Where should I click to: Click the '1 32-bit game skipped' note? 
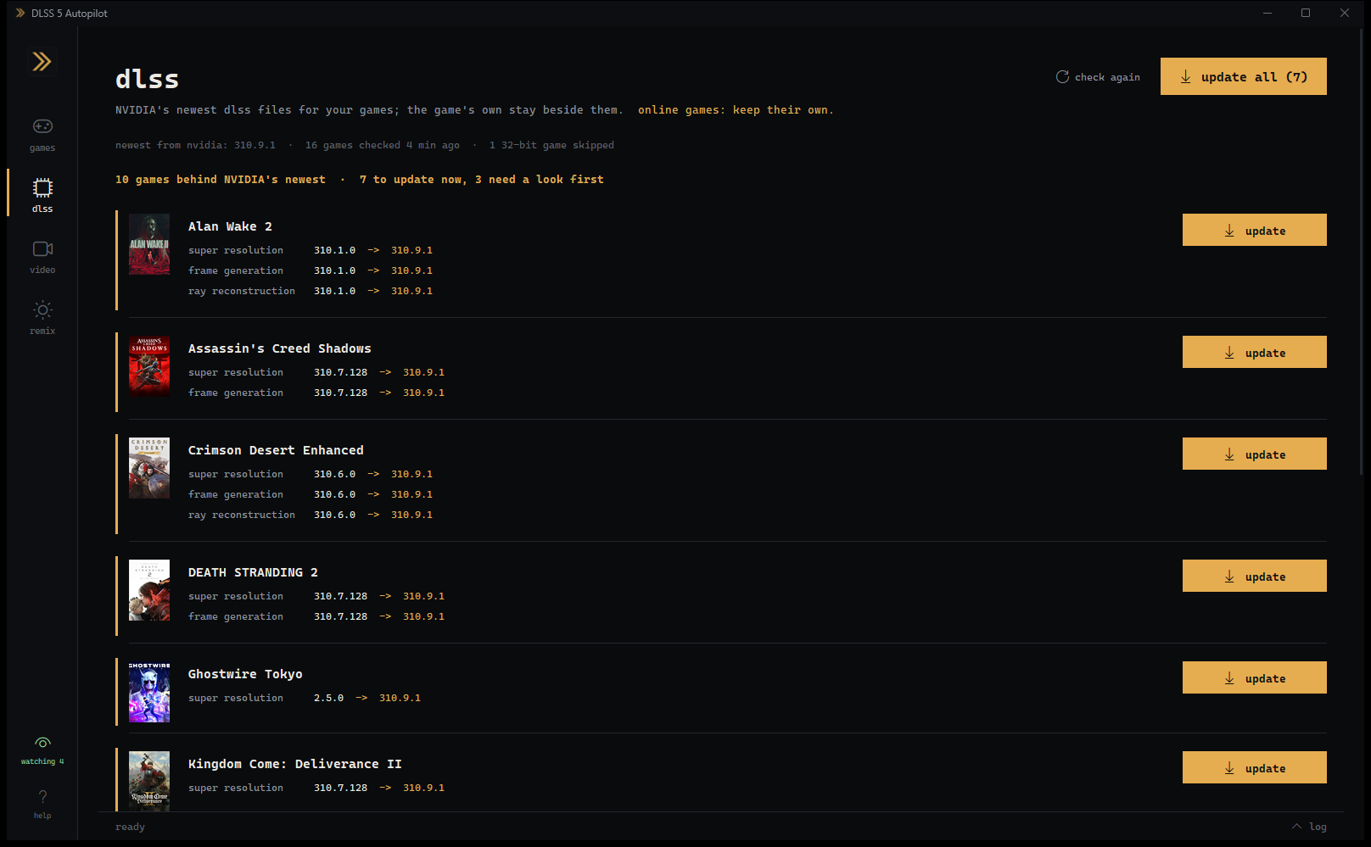551,145
